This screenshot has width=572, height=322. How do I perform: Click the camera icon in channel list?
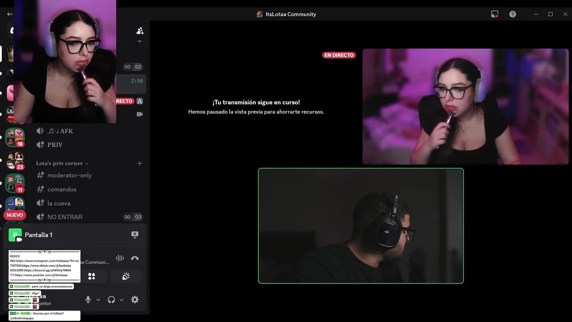(139, 114)
